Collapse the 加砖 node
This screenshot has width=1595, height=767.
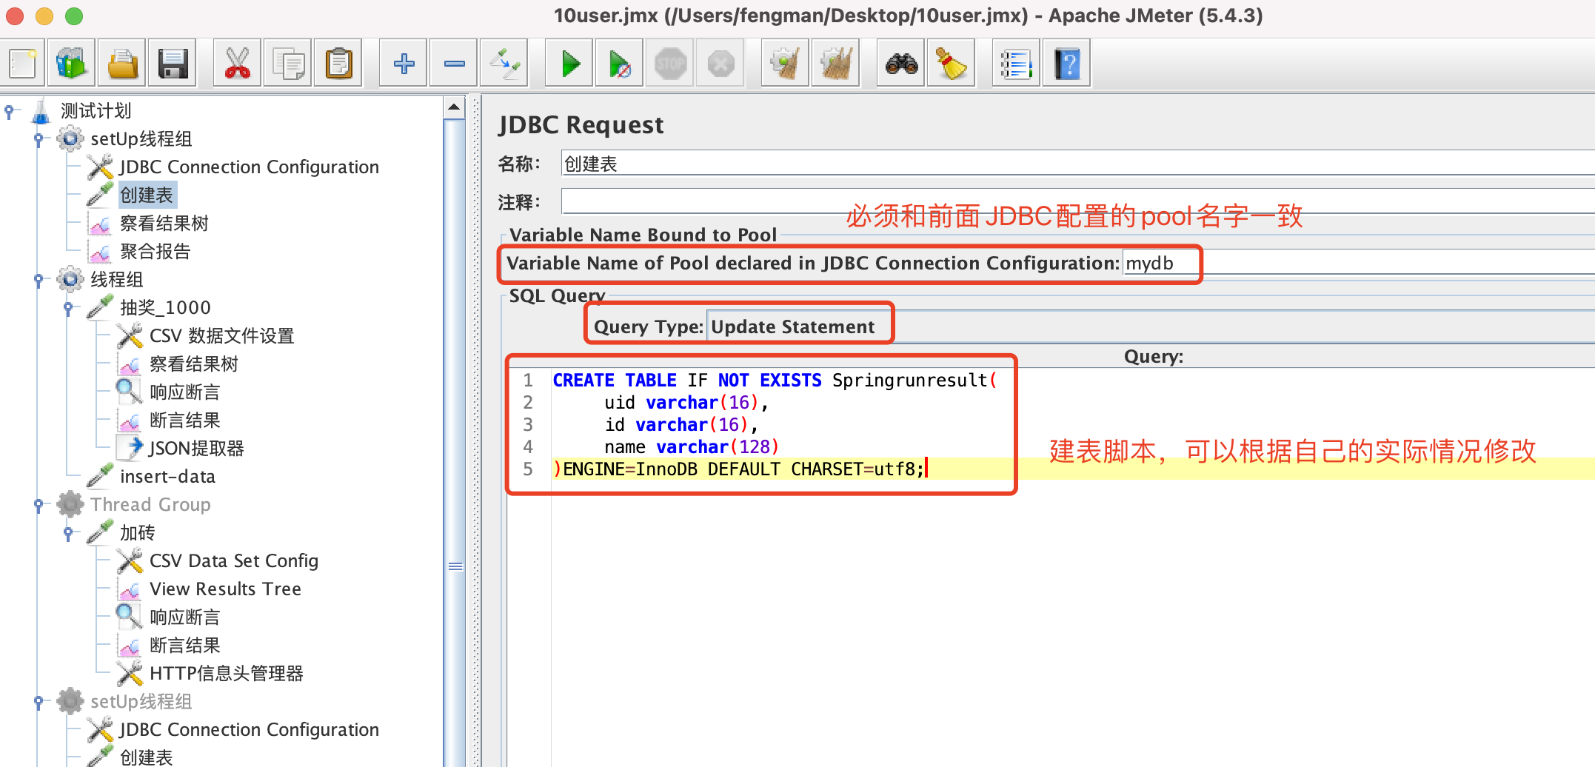click(68, 534)
